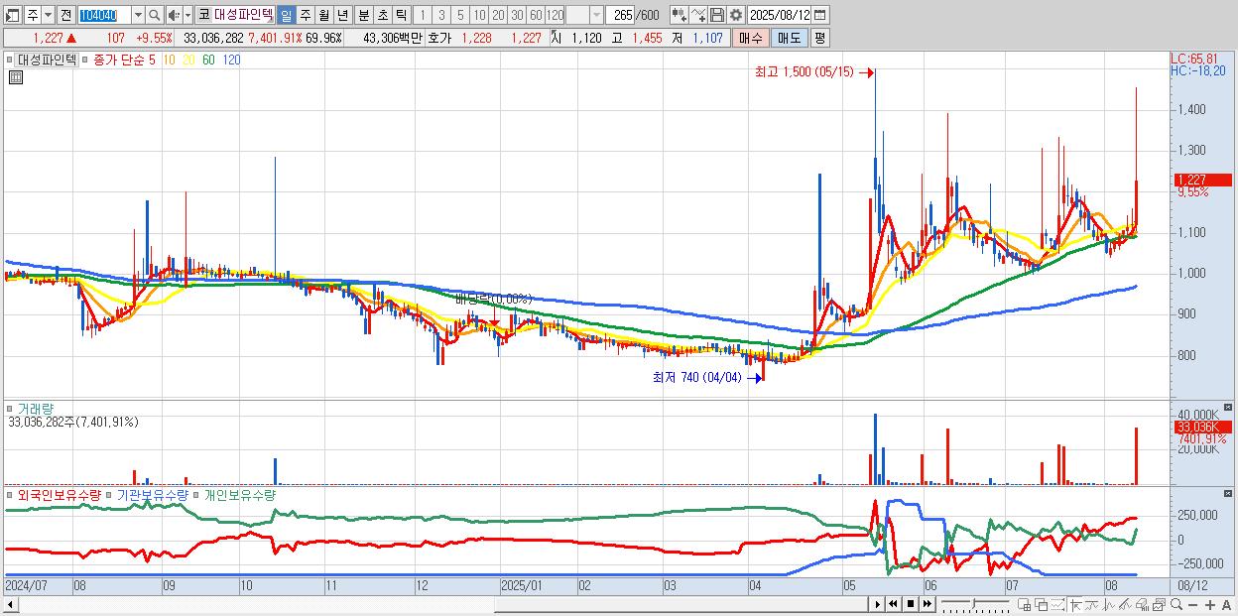Adjust the replay speed slider
The height and width of the screenshot is (616, 1238).
(x=974, y=603)
